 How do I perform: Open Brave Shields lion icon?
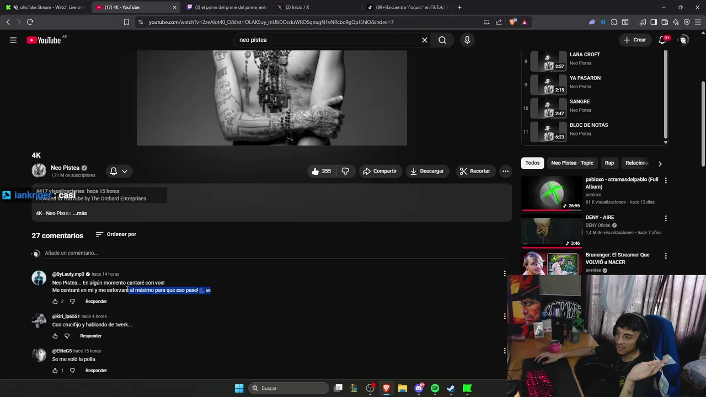(512, 22)
